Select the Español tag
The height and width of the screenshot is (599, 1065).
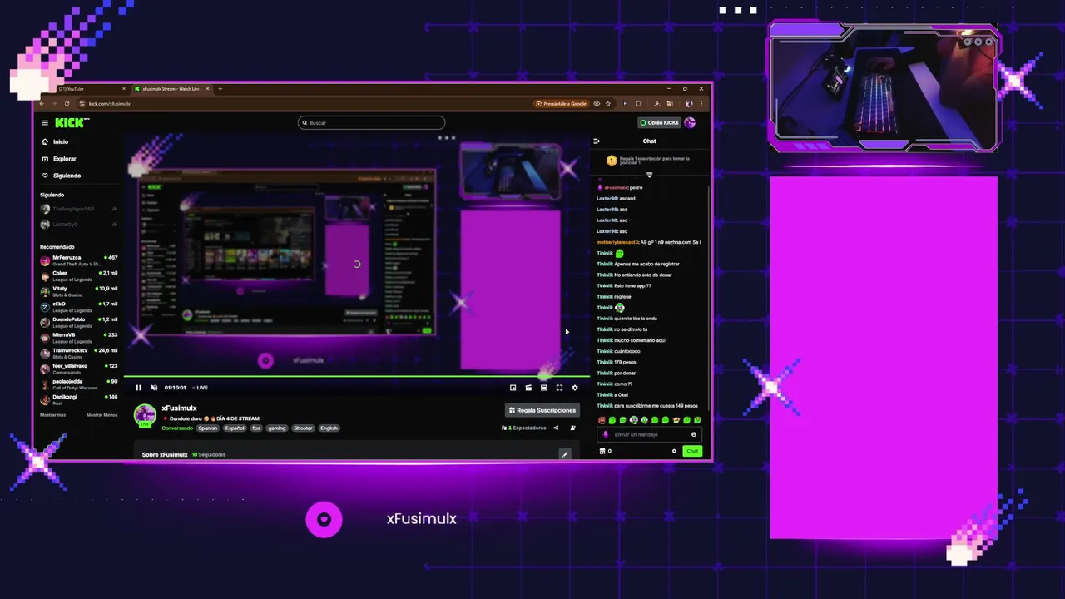[235, 428]
